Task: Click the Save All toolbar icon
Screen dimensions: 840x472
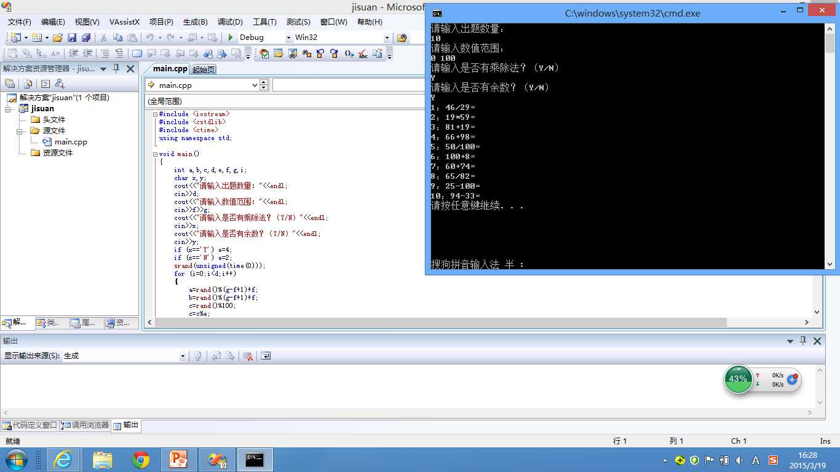Action: [x=86, y=37]
